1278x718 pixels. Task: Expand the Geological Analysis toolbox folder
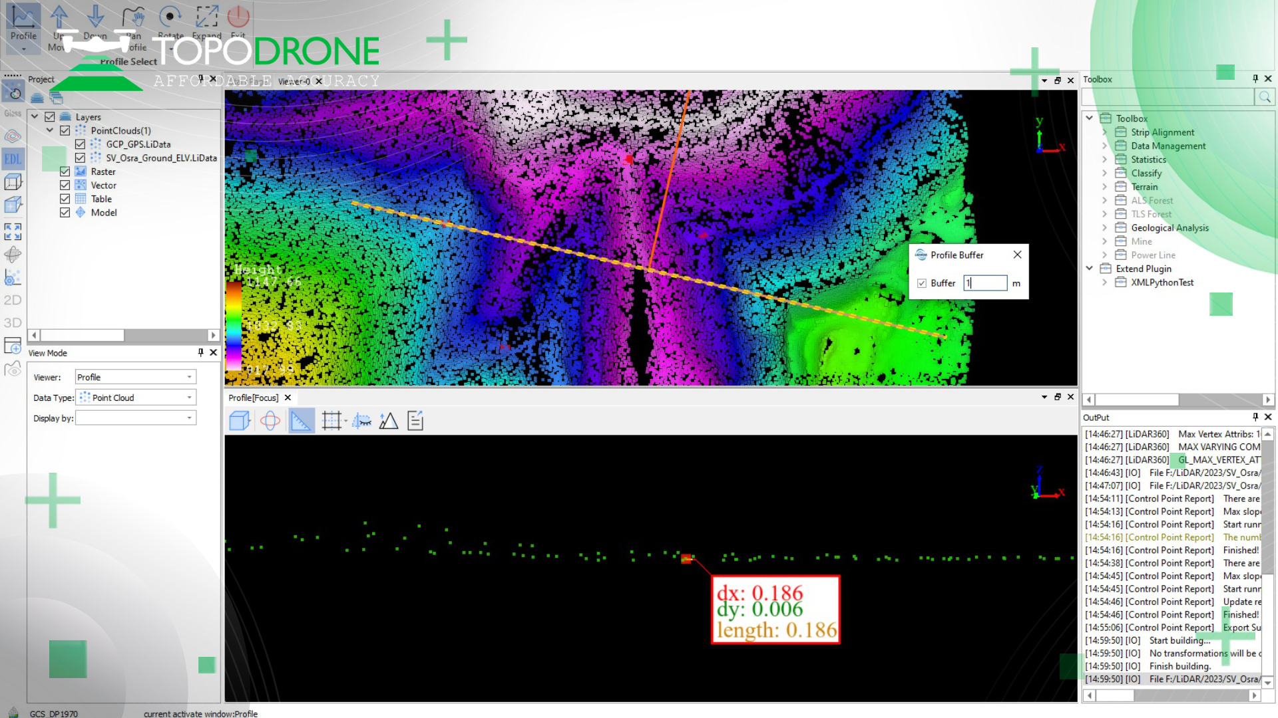tap(1104, 228)
